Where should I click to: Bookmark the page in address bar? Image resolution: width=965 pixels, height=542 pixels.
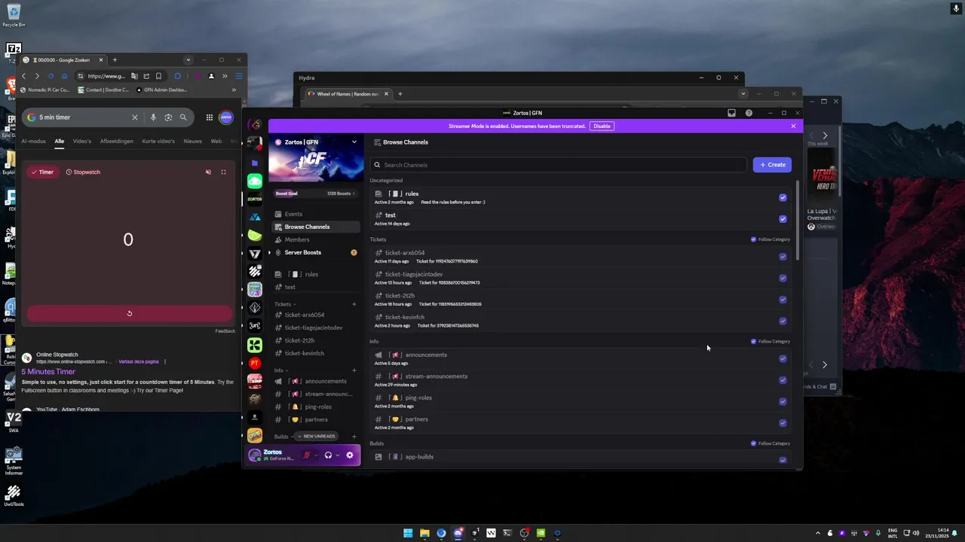pos(158,76)
